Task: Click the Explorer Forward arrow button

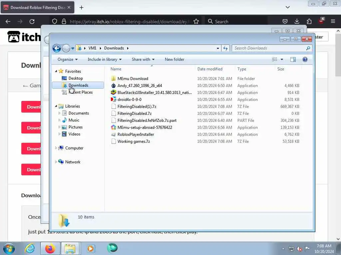Action: click(66, 48)
